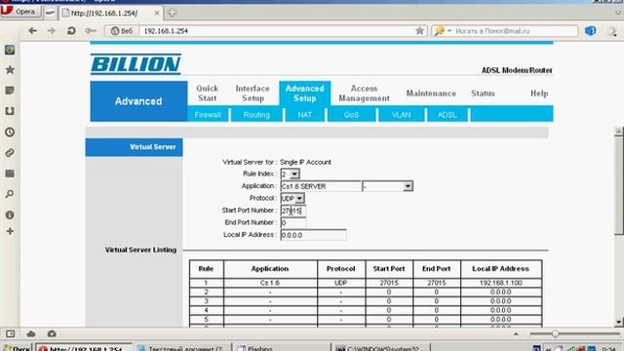Image resolution: width=624 pixels, height=351 pixels.
Task: Open the NAT submenu
Action: [x=305, y=115]
